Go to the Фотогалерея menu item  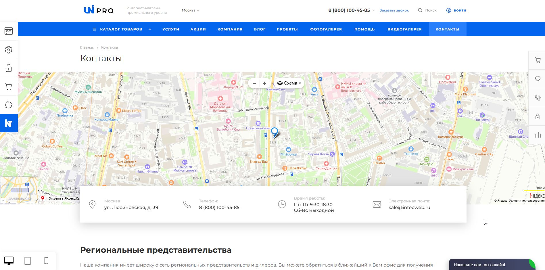click(326, 29)
